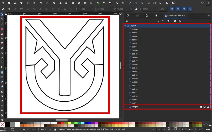Zoom to fit selection
The width and height of the screenshot is (212, 132).
click(x=73, y=3)
